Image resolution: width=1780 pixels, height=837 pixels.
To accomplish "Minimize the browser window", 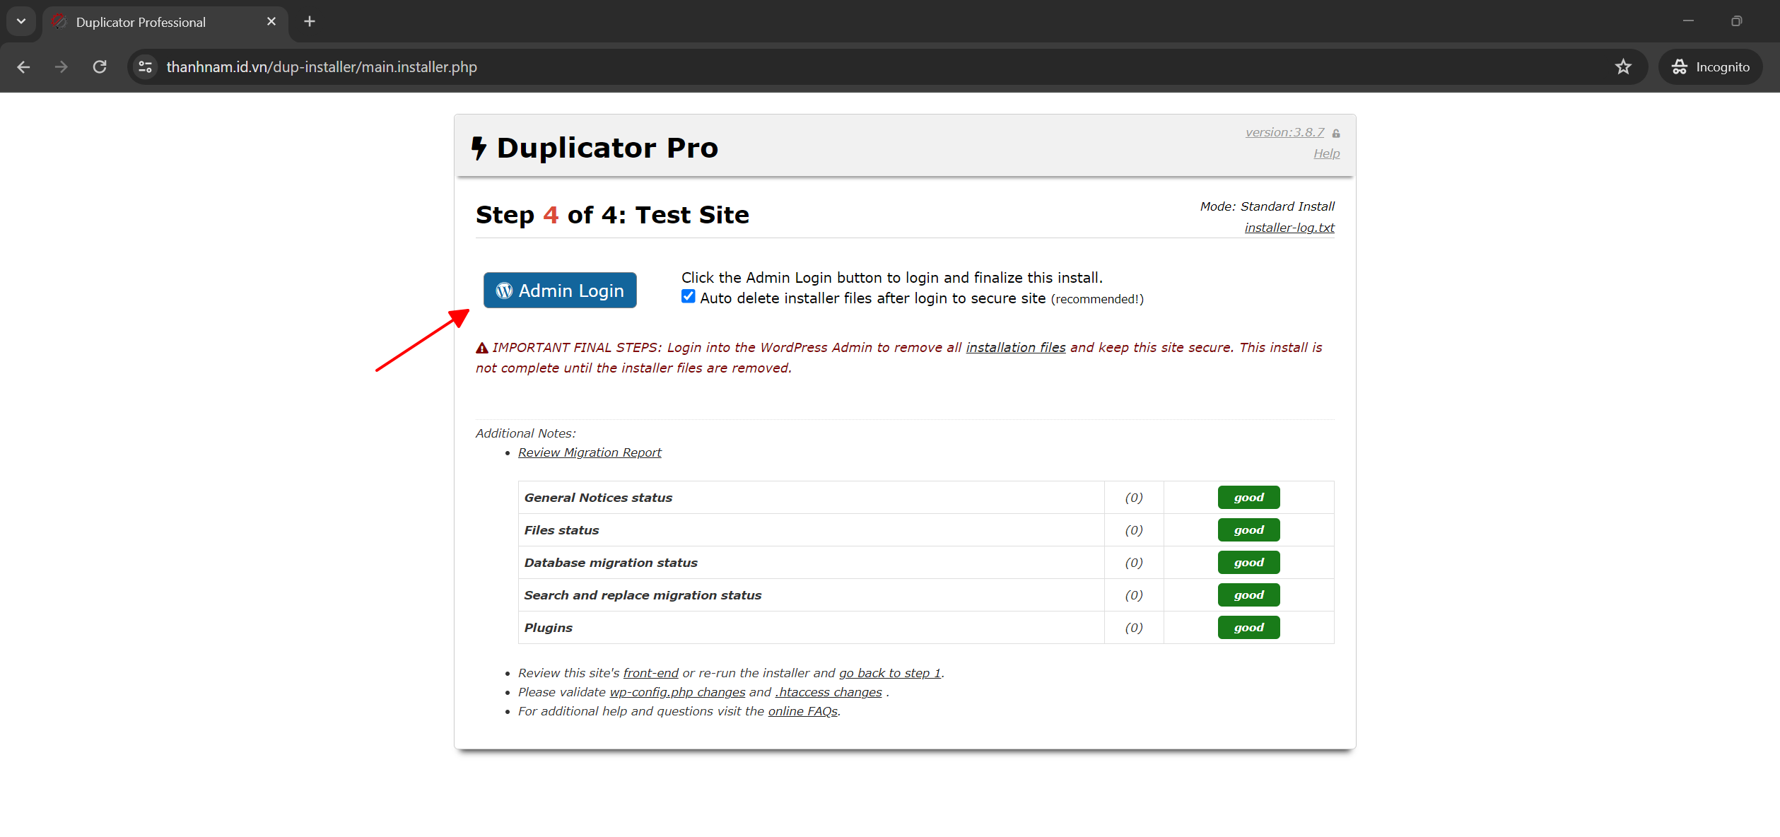I will tap(1688, 21).
